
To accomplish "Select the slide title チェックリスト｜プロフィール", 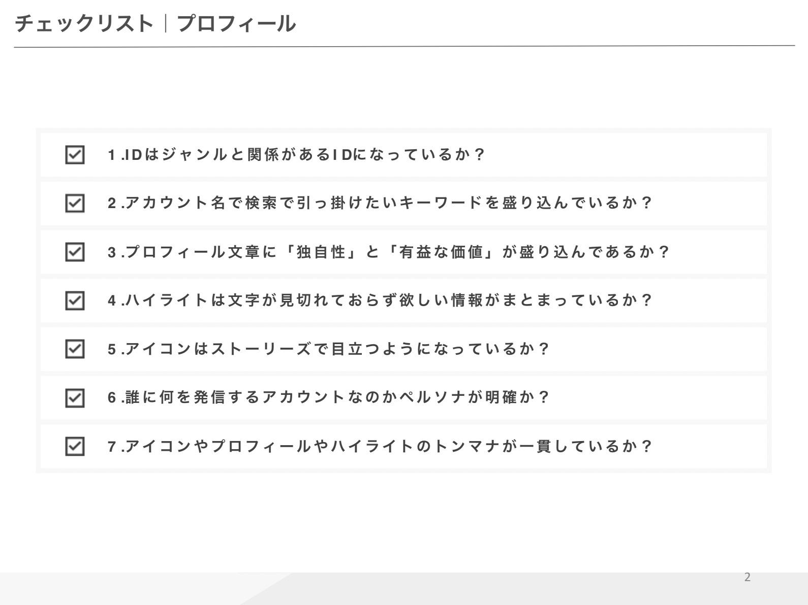I will tap(155, 23).
